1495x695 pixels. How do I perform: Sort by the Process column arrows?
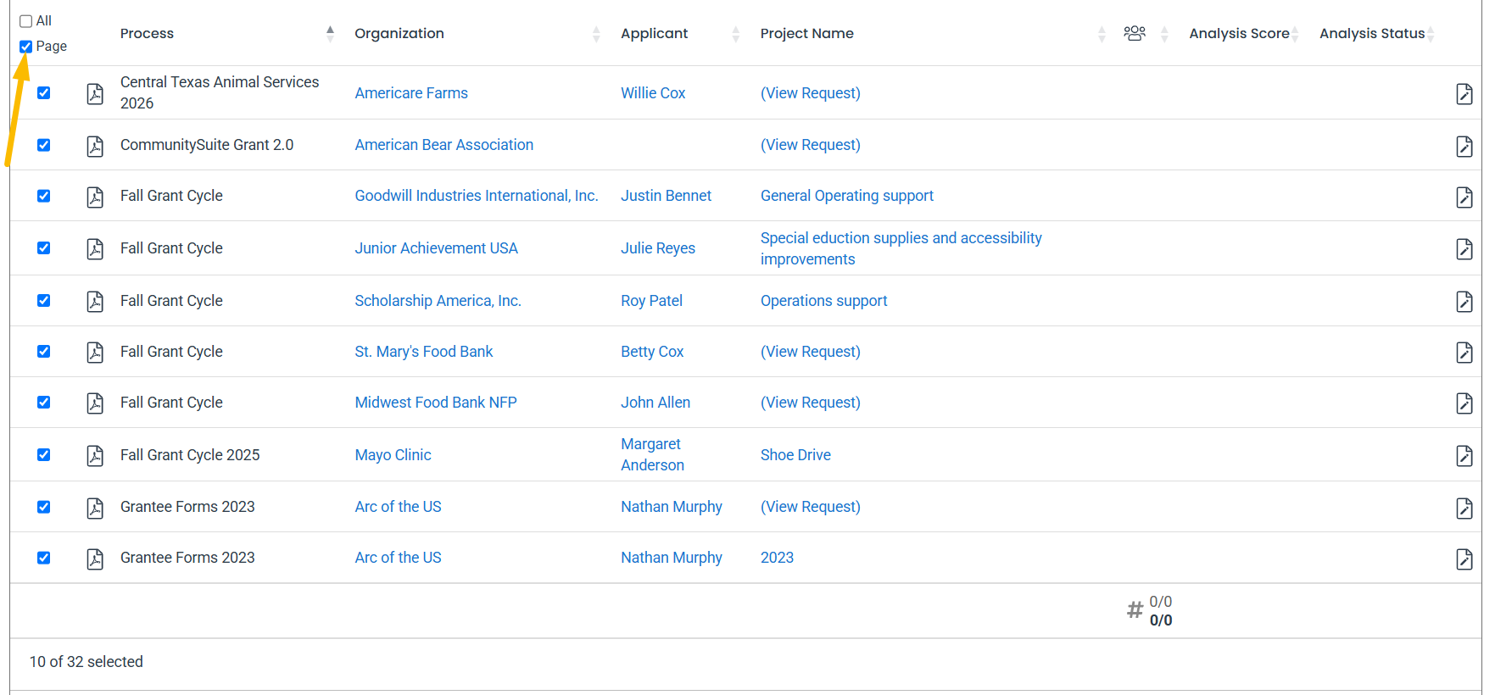pyautogui.click(x=331, y=34)
